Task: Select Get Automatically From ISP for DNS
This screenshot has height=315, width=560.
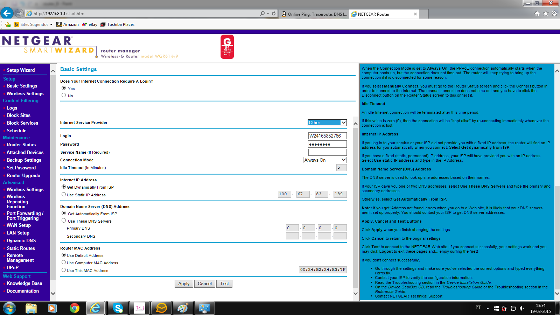Action: pos(64,213)
